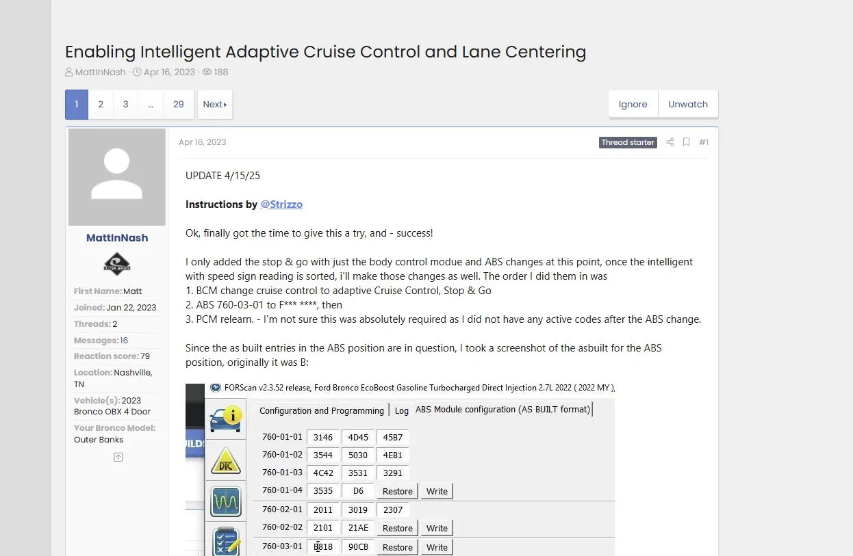The width and height of the screenshot is (853, 556).
Task: Click the post number #1 permalink
Action: (x=704, y=142)
